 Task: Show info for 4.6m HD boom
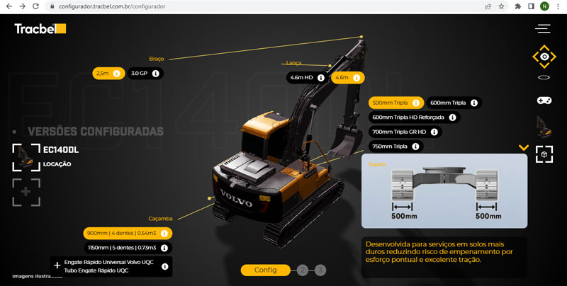[321, 78]
